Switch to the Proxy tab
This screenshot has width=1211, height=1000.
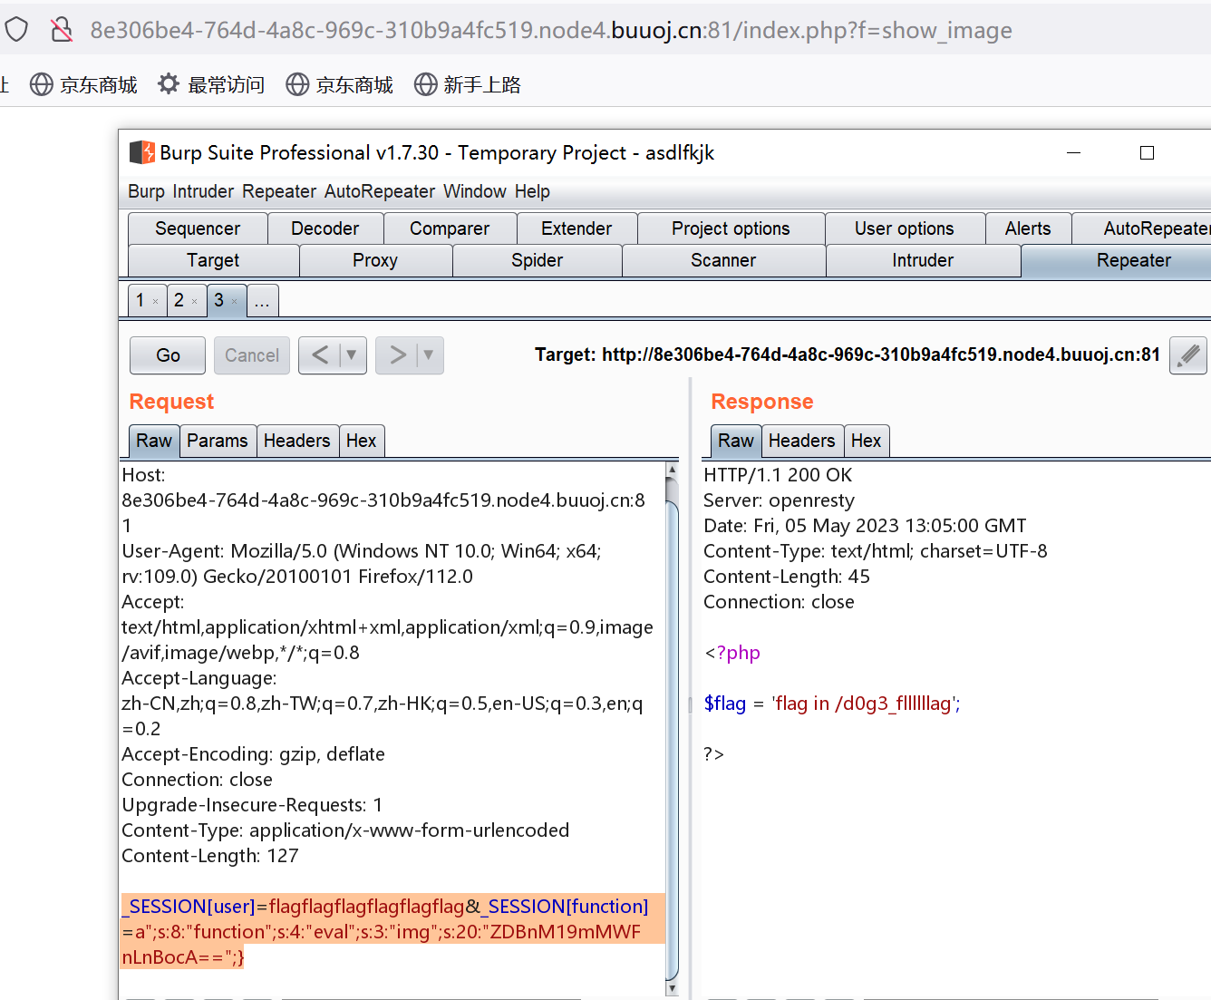(375, 260)
